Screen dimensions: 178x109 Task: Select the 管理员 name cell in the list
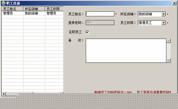tap(13, 13)
